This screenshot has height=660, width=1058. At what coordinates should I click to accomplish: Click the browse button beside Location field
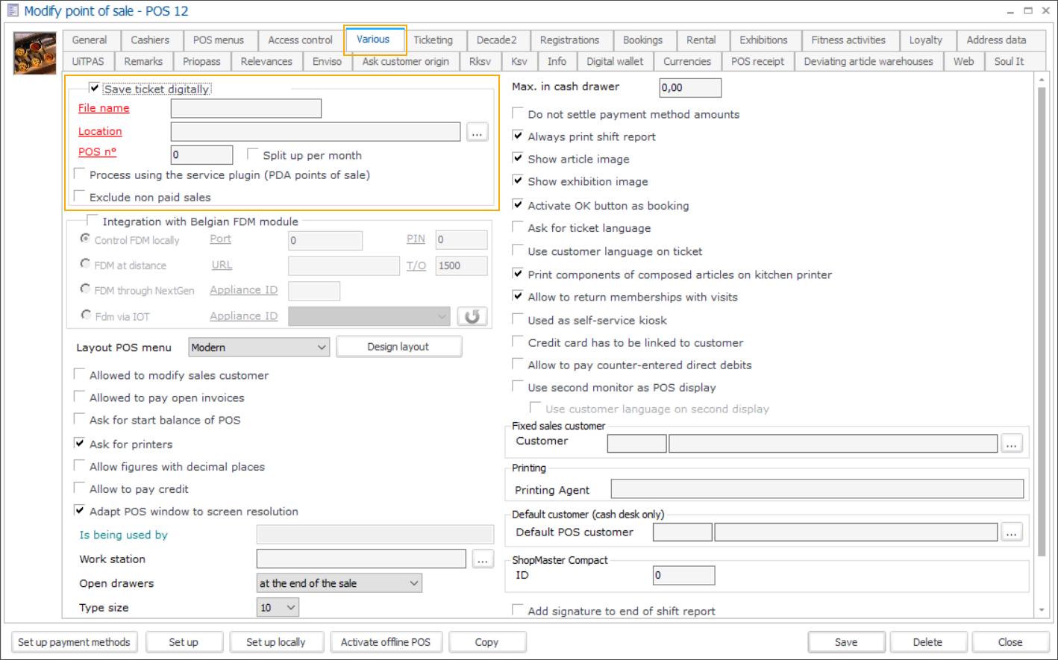pyautogui.click(x=477, y=132)
